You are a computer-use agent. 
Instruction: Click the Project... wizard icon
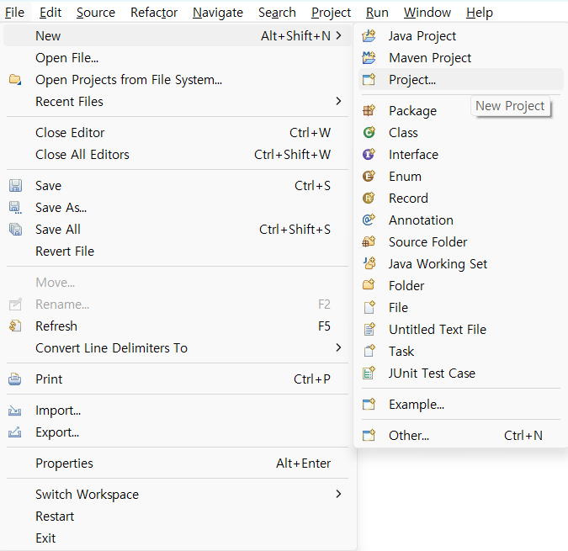[369, 79]
